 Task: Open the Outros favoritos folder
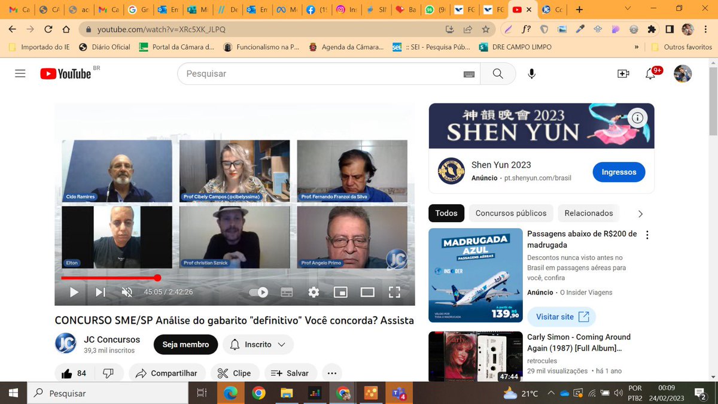[682, 47]
